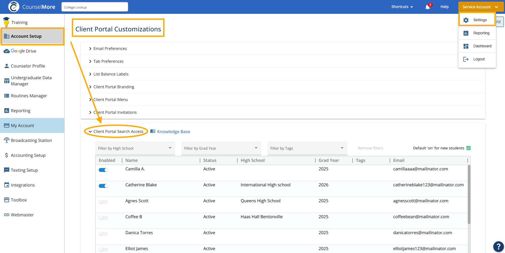Disable search access for Camilla A.
505x253 pixels.
click(104, 170)
